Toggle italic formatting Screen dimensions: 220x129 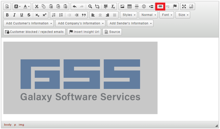(x=14, y=15)
